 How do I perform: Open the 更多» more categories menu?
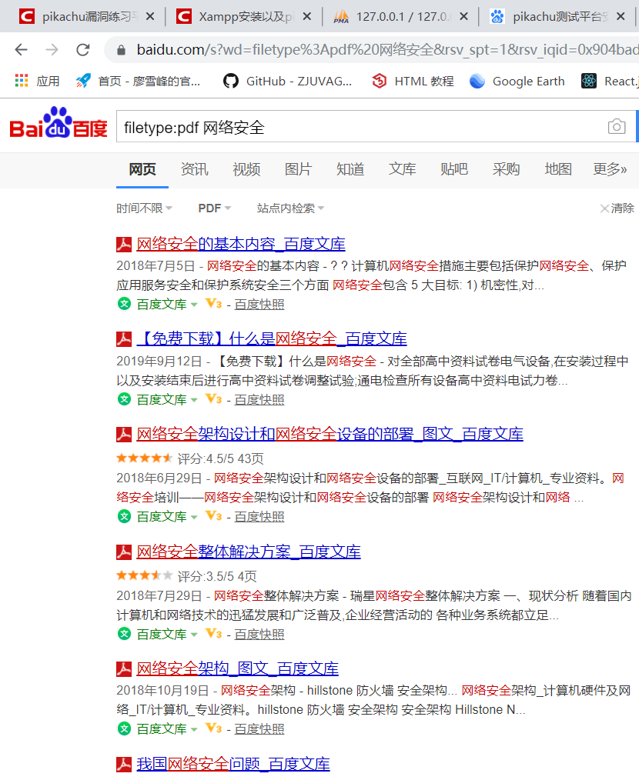[610, 169]
